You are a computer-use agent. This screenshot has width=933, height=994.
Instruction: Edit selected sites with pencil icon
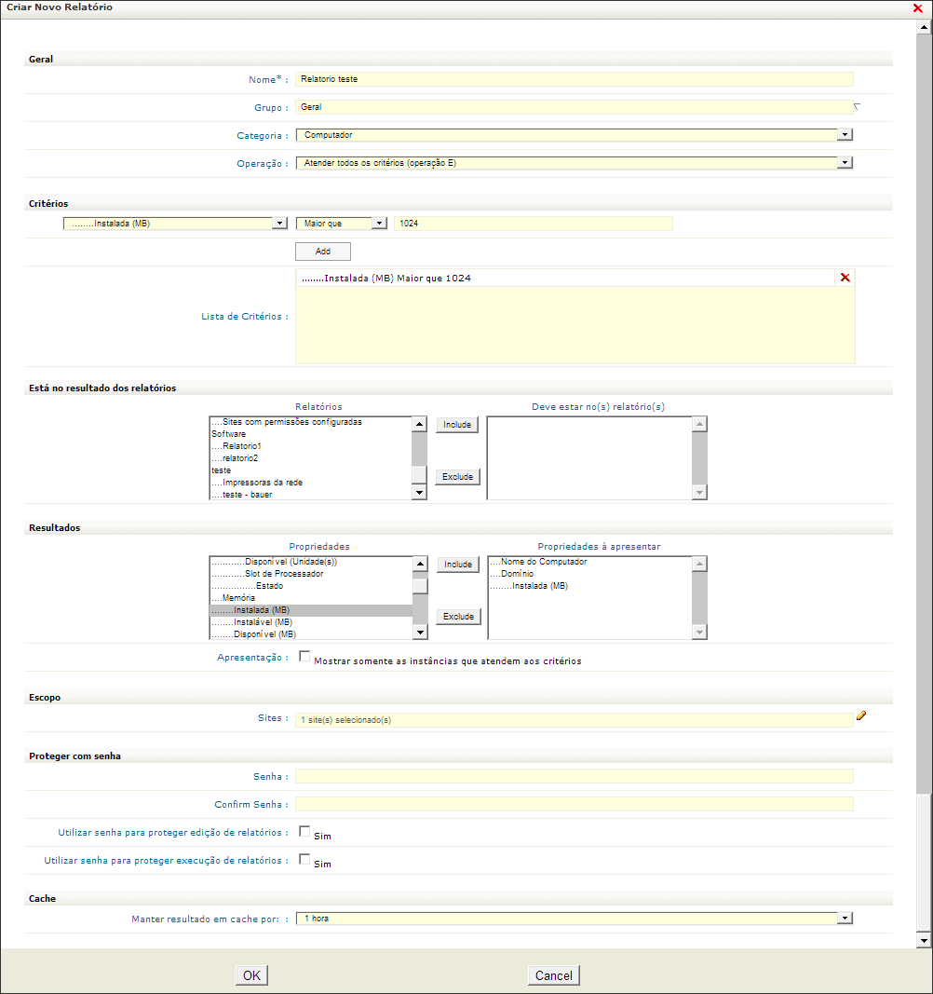[860, 715]
